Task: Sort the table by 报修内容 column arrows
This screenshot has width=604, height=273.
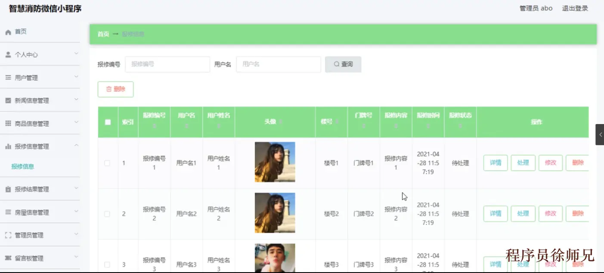Action: pyautogui.click(x=396, y=126)
